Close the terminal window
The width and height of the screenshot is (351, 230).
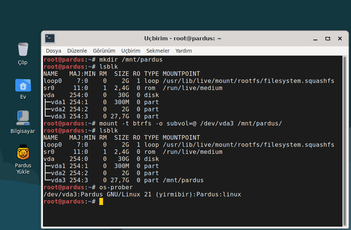tap(340, 39)
